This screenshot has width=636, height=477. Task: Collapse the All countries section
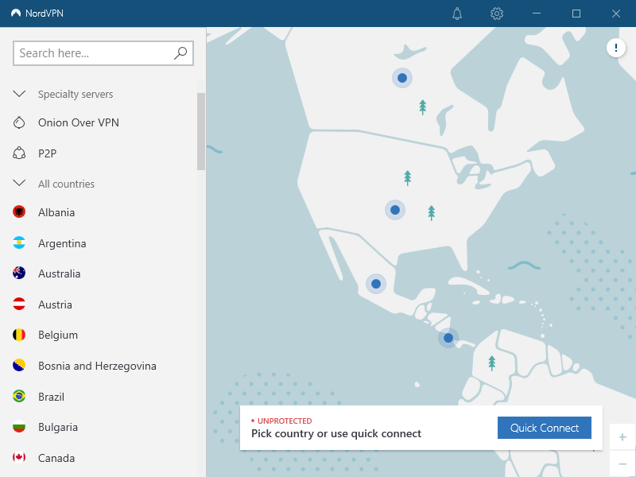pyautogui.click(x=19, y=184)
